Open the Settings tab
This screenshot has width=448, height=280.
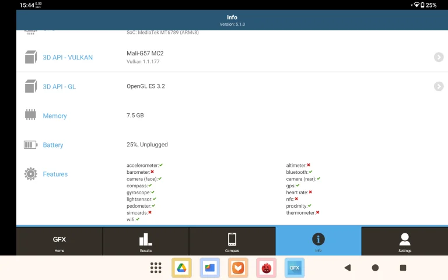point(405,242)
